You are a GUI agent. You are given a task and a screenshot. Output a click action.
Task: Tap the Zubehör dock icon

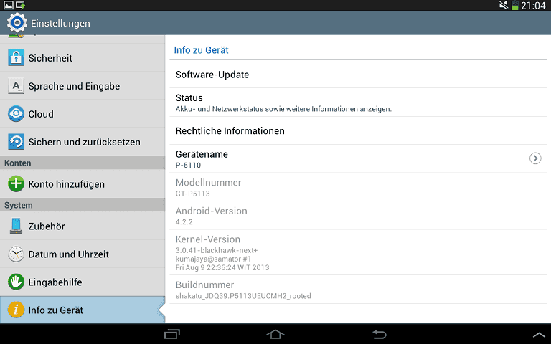tap(17, 226)
